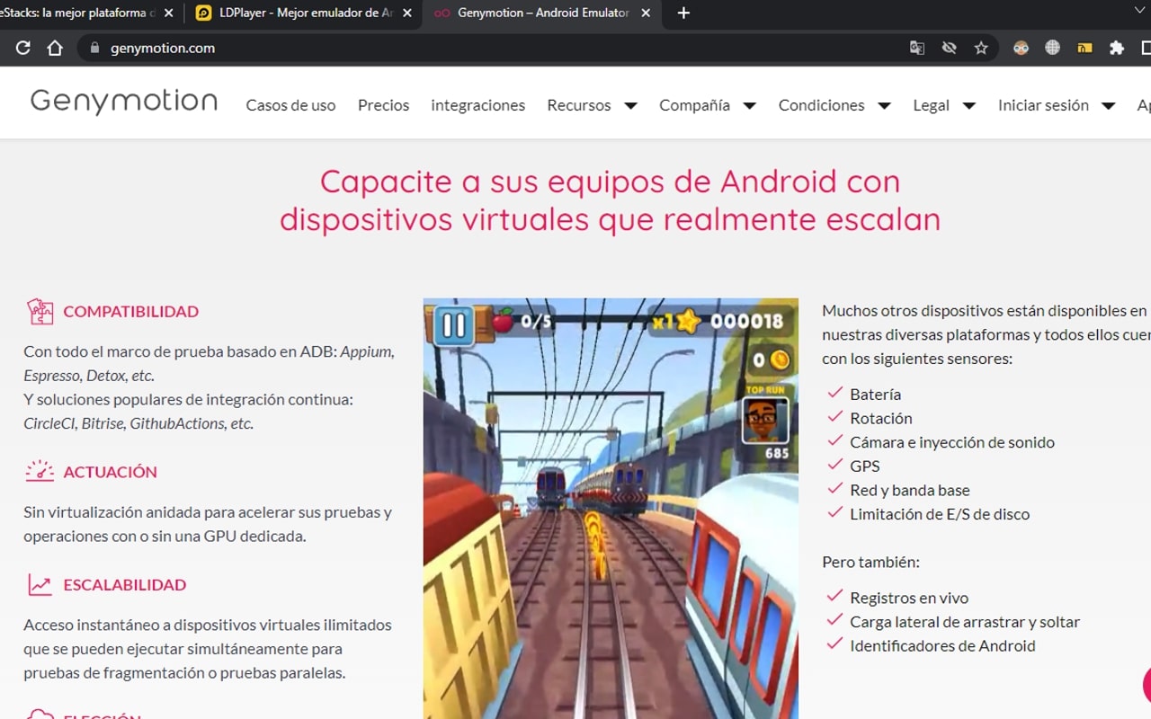The image size is (1151, 719).
Task: Open the Precios page
Action: (x=383, y=105)
